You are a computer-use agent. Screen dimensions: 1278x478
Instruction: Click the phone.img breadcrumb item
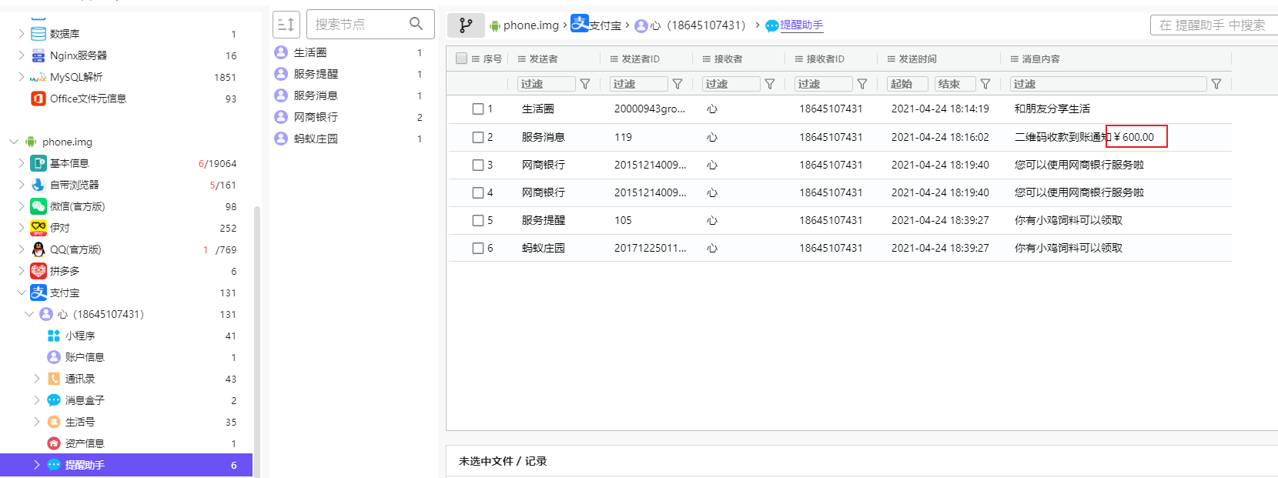[x=530, y=25]
